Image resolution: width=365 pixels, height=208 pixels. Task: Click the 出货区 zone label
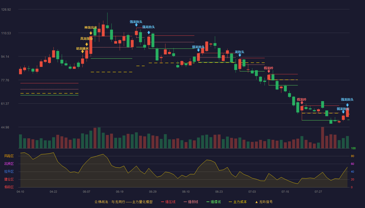tap(9, 164)
